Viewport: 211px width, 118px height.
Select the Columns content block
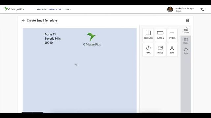(148, 35)
